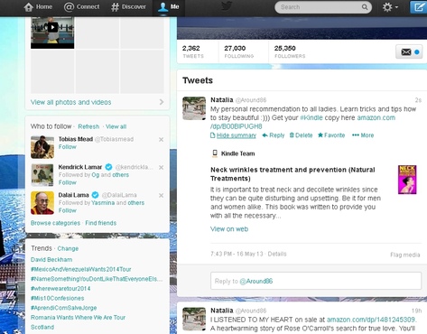Open View on web link
Screen dimensions: 427x334
point(229,229)
